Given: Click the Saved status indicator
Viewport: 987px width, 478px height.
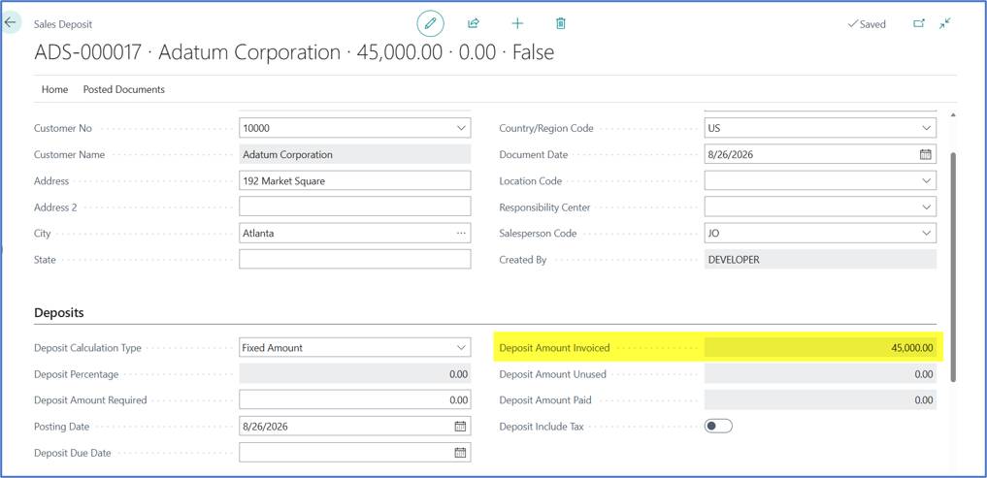Looking at the screenshot, I should tap(867, 24).
